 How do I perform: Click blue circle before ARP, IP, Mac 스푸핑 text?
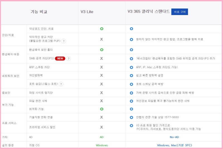131,67
